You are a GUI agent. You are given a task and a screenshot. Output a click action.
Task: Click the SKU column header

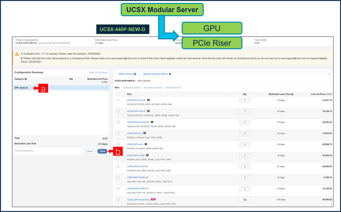coord(129,94)
